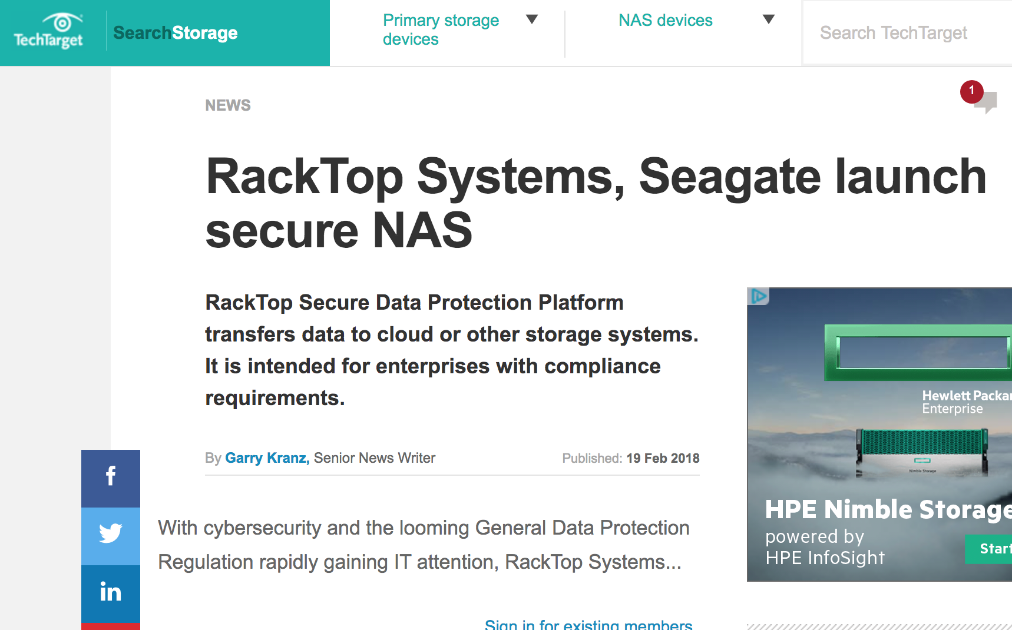Expand the Primary storage devices dropdown arrow
The width and height of the screenshot is (1012, 630).
tap(532, 19)
